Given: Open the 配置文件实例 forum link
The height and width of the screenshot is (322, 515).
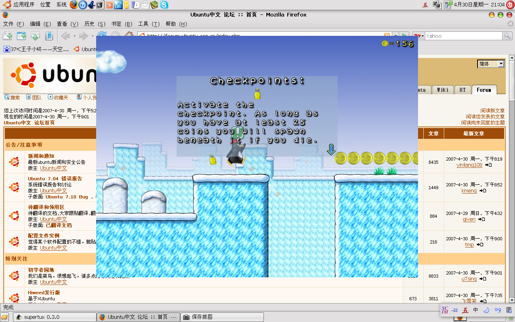Looking at the screenshot, I should tap(44, 235).
